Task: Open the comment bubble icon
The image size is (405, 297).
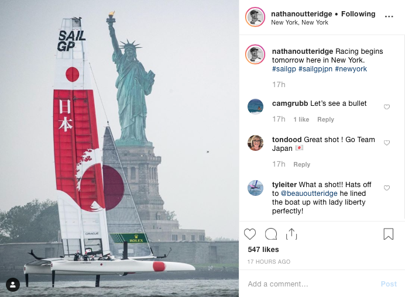Action: point(271,234)
